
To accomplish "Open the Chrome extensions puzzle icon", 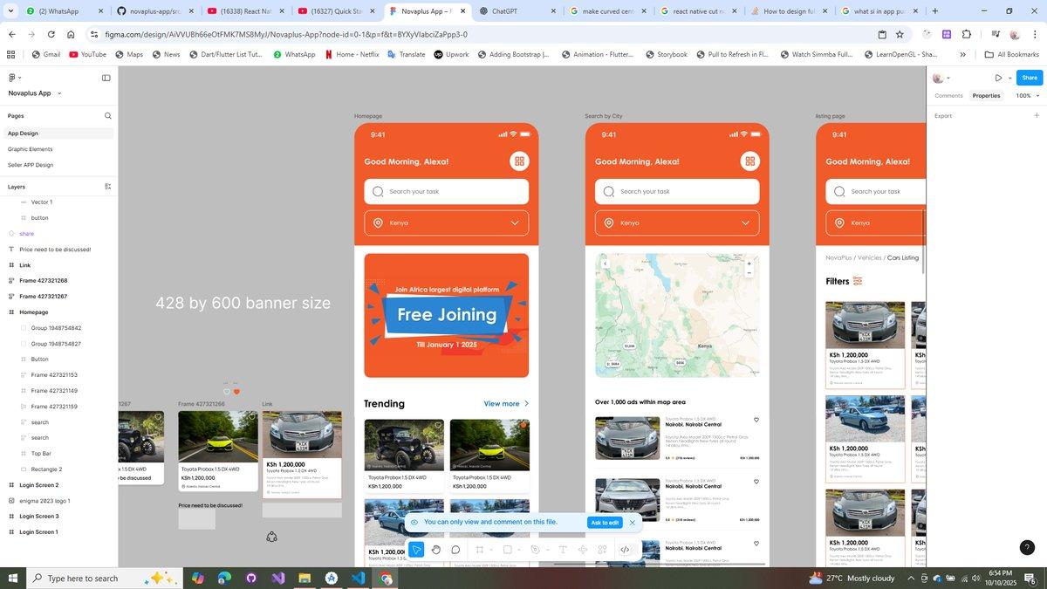I will pos(967,34).
